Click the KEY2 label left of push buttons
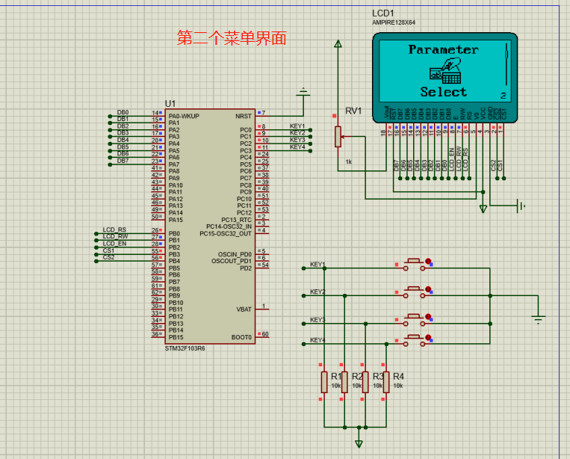 (x=317, y=292)
